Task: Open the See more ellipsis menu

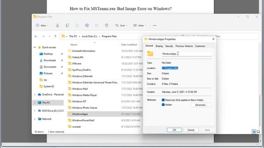Action: 155,25
